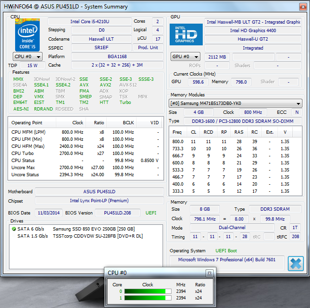This screenshot has width=310, height=308.
Task: Select the CPU HFM (Max) row
Action: 86,146
